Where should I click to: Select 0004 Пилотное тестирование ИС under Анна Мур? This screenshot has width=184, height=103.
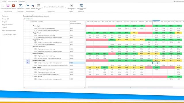pos(45,28)
